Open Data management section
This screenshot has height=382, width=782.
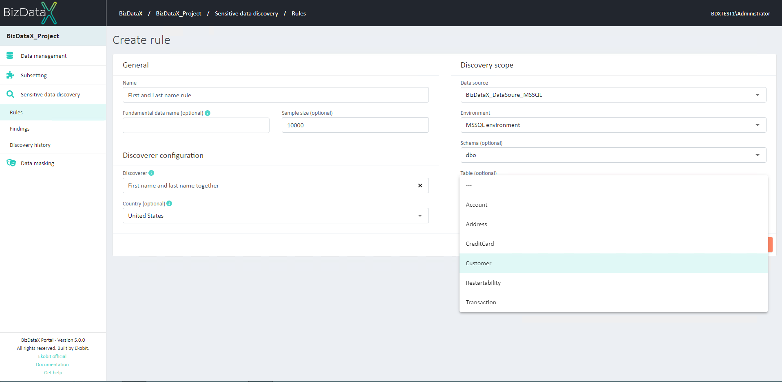(x=53, y=56)
